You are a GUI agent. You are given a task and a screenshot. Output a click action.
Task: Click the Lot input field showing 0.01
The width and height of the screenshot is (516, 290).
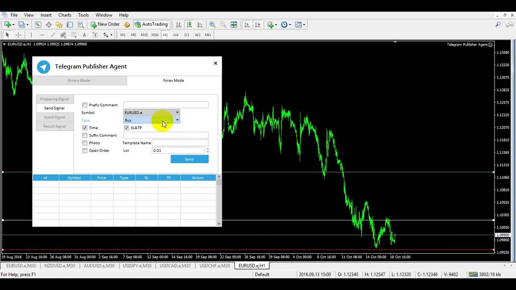click(179, 151)
